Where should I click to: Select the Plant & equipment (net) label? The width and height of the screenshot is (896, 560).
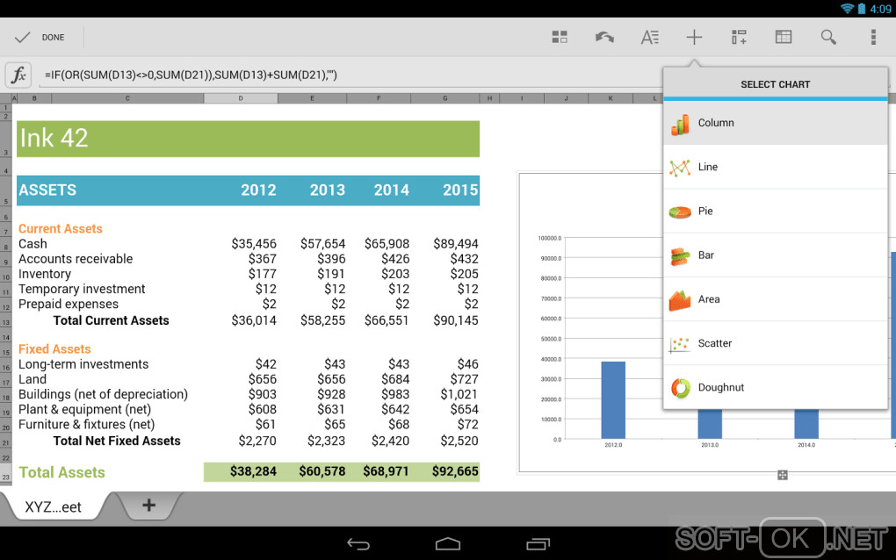point(84,409)
